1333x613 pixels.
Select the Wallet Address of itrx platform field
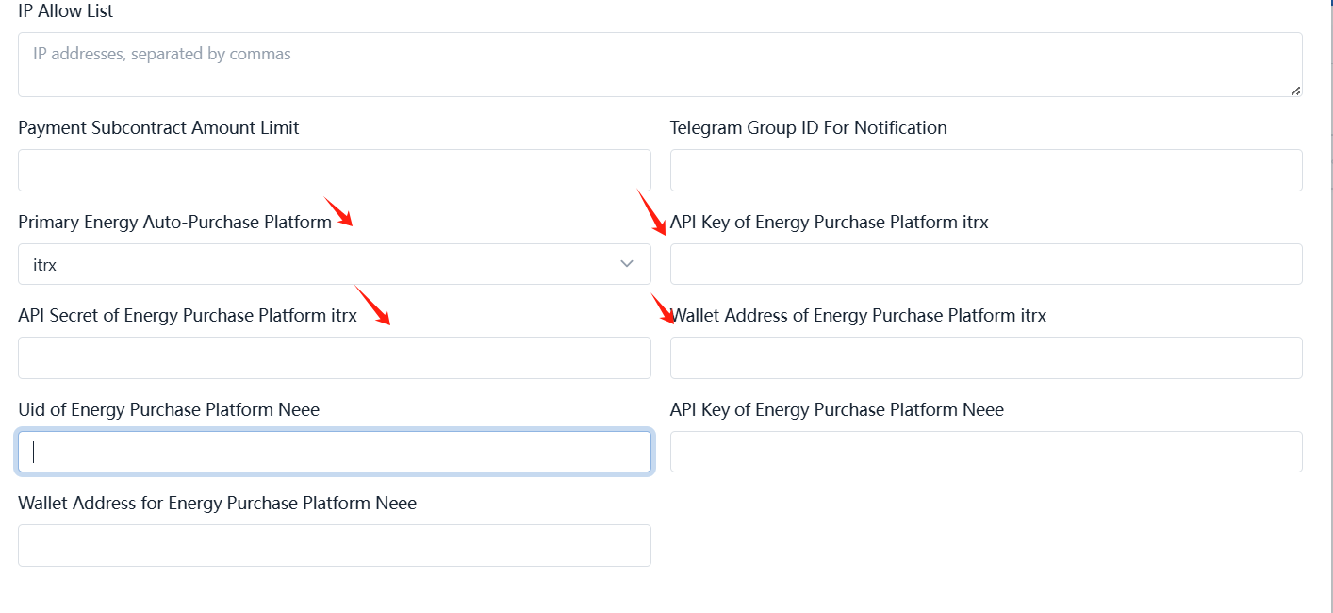click(986, 357)
